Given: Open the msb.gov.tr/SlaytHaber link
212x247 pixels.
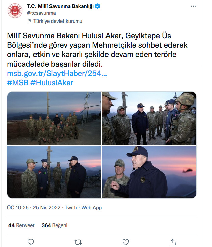Looking at the screenshot, I should pos(57,73).
